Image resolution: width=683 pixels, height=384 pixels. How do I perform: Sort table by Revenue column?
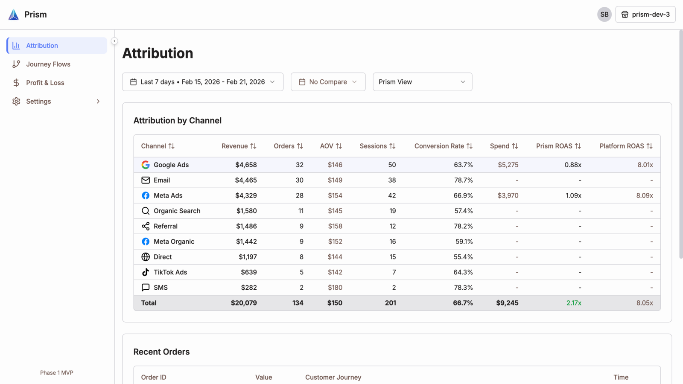tap(239, 146)
